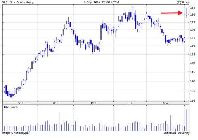Click the Interwal Dzienny label
Image resolution: width=198 pixels, height=140 pixels.
(176, 133)
